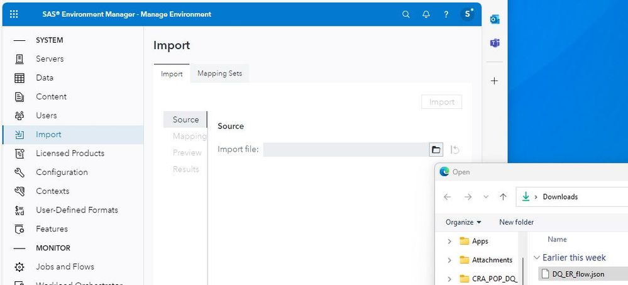Screen dimensions: 628x285
Task: Click the Servers icon in sidebar
Action: pyautogui.click(x=19, y=59)
